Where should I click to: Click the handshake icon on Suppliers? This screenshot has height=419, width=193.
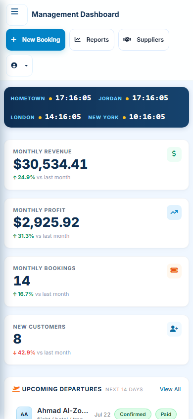[x=127, y=40]
